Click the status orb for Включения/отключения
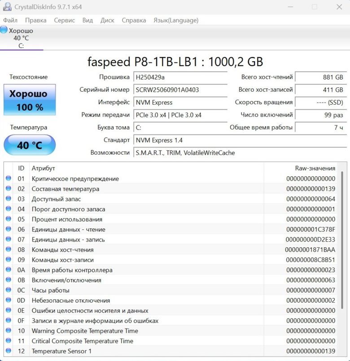350x361 pixels. click(x=9, y=280)
